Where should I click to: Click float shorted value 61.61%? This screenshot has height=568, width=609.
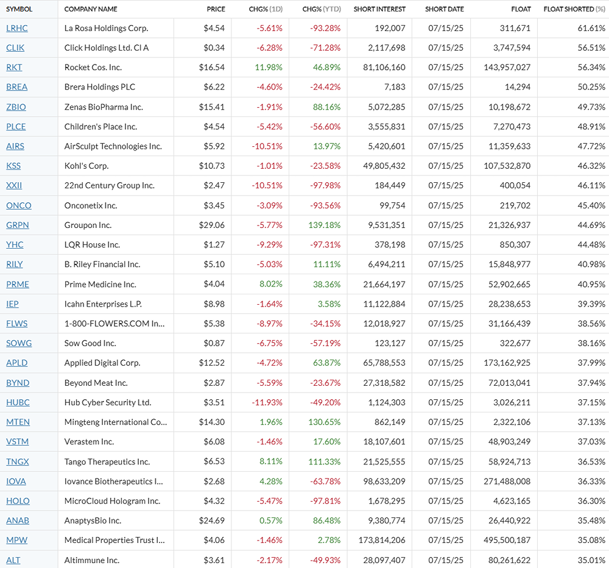tap(591, 29)
